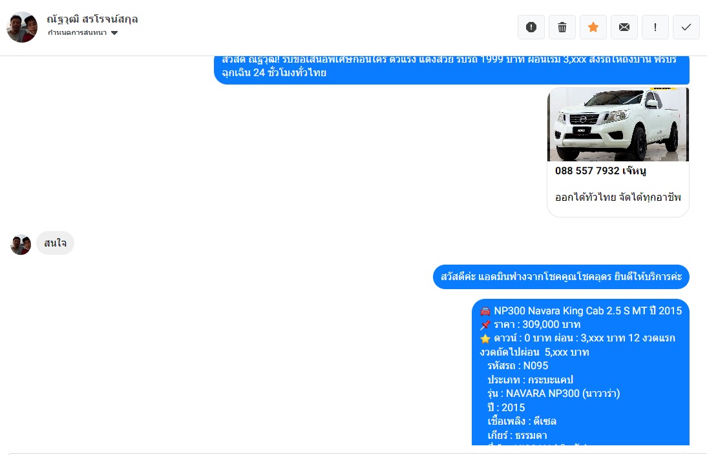Click the fuel line เชื้อเพลิง : ดีเซล

coord(522,421)
